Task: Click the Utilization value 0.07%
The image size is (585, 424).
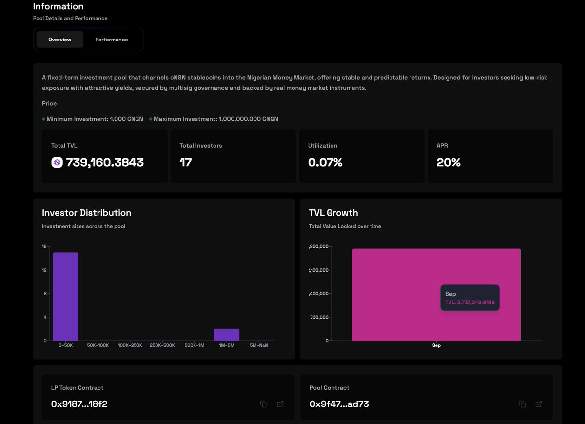Action: pos(325,162)
